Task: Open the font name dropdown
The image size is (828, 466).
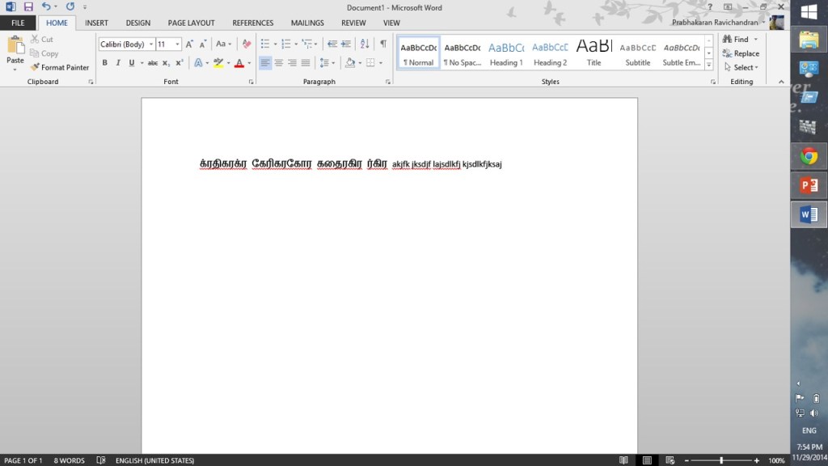Action: pyautogui.click(x=150, y=44)
